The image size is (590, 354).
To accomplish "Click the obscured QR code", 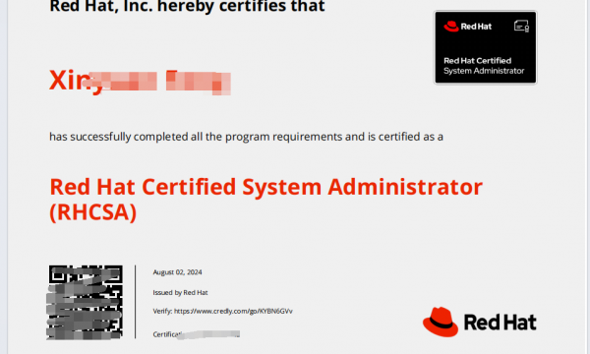I will point(85,302).
